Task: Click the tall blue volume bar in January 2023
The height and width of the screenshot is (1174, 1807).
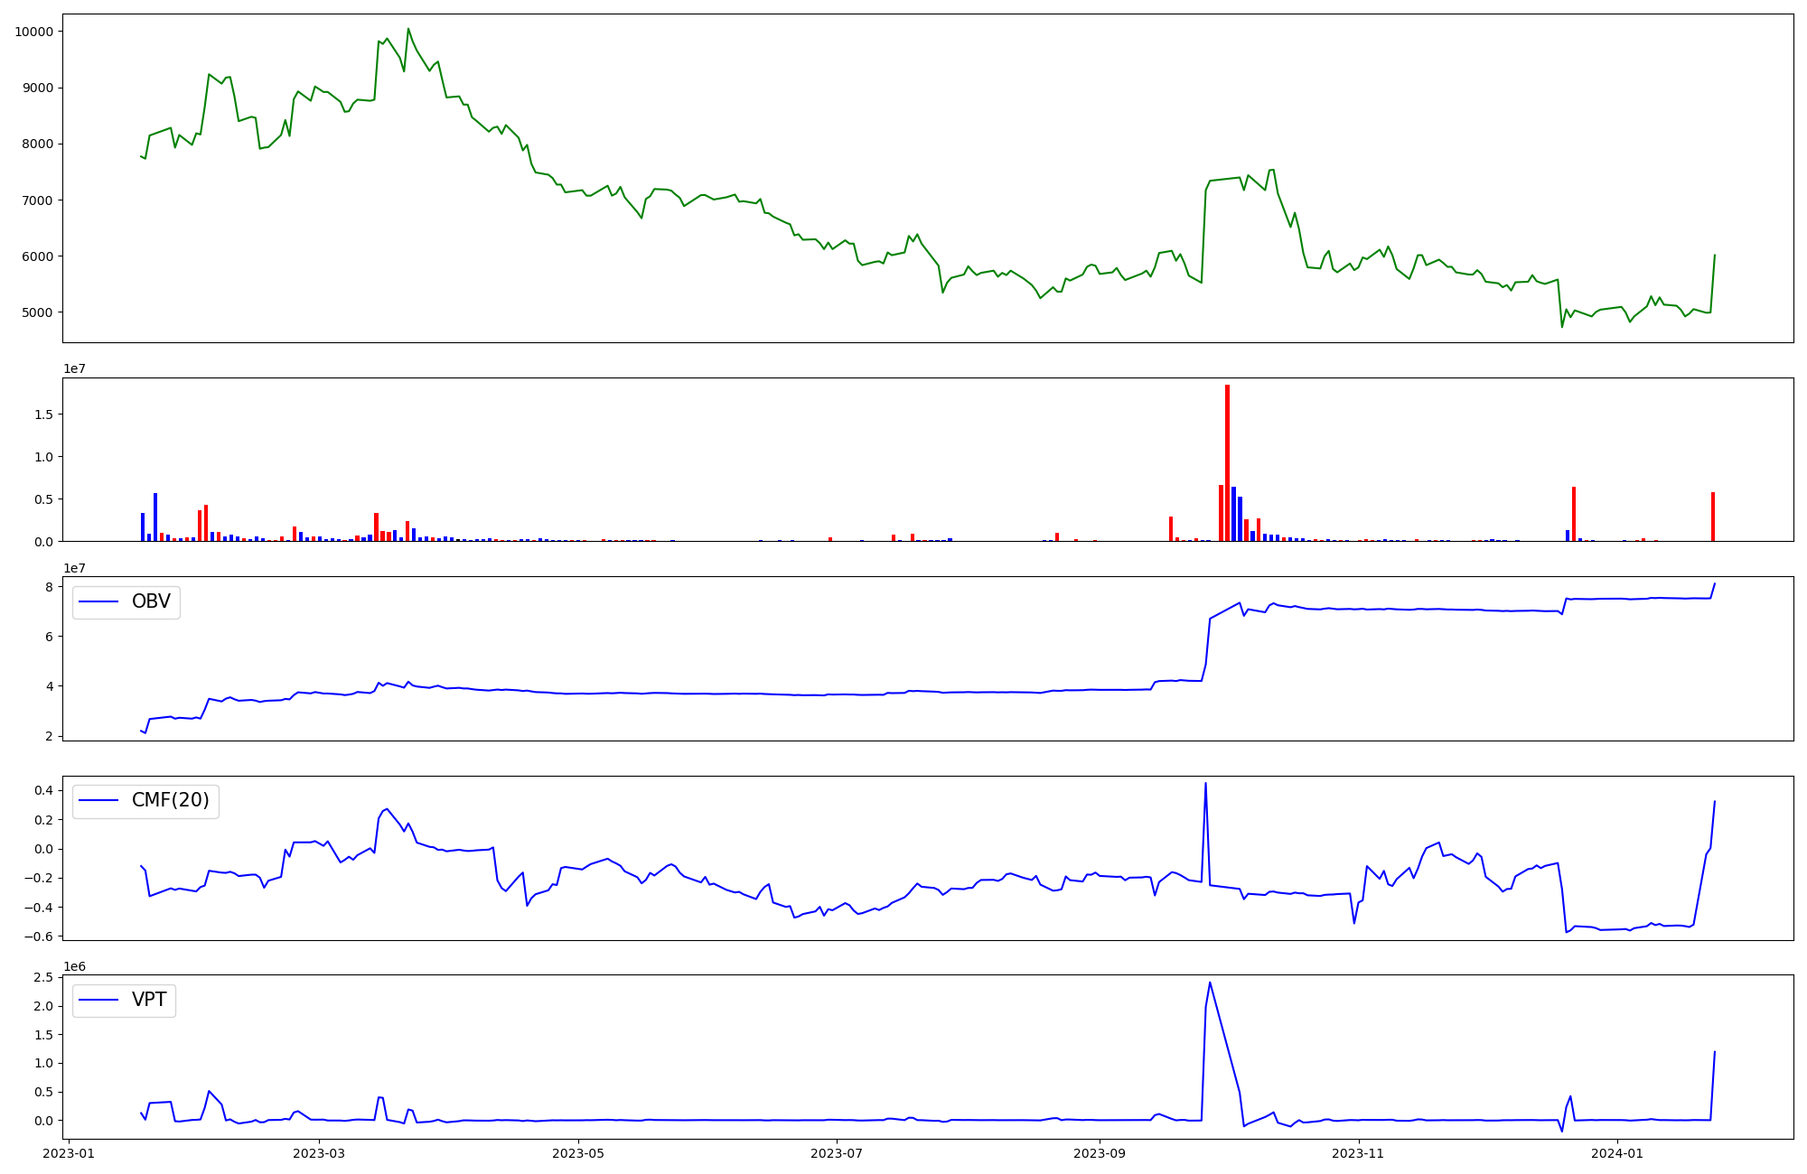Action: coord(155,517)
